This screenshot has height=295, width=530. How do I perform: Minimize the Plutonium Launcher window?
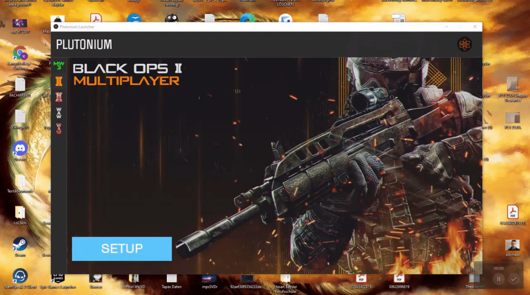[x=446, y=27]
